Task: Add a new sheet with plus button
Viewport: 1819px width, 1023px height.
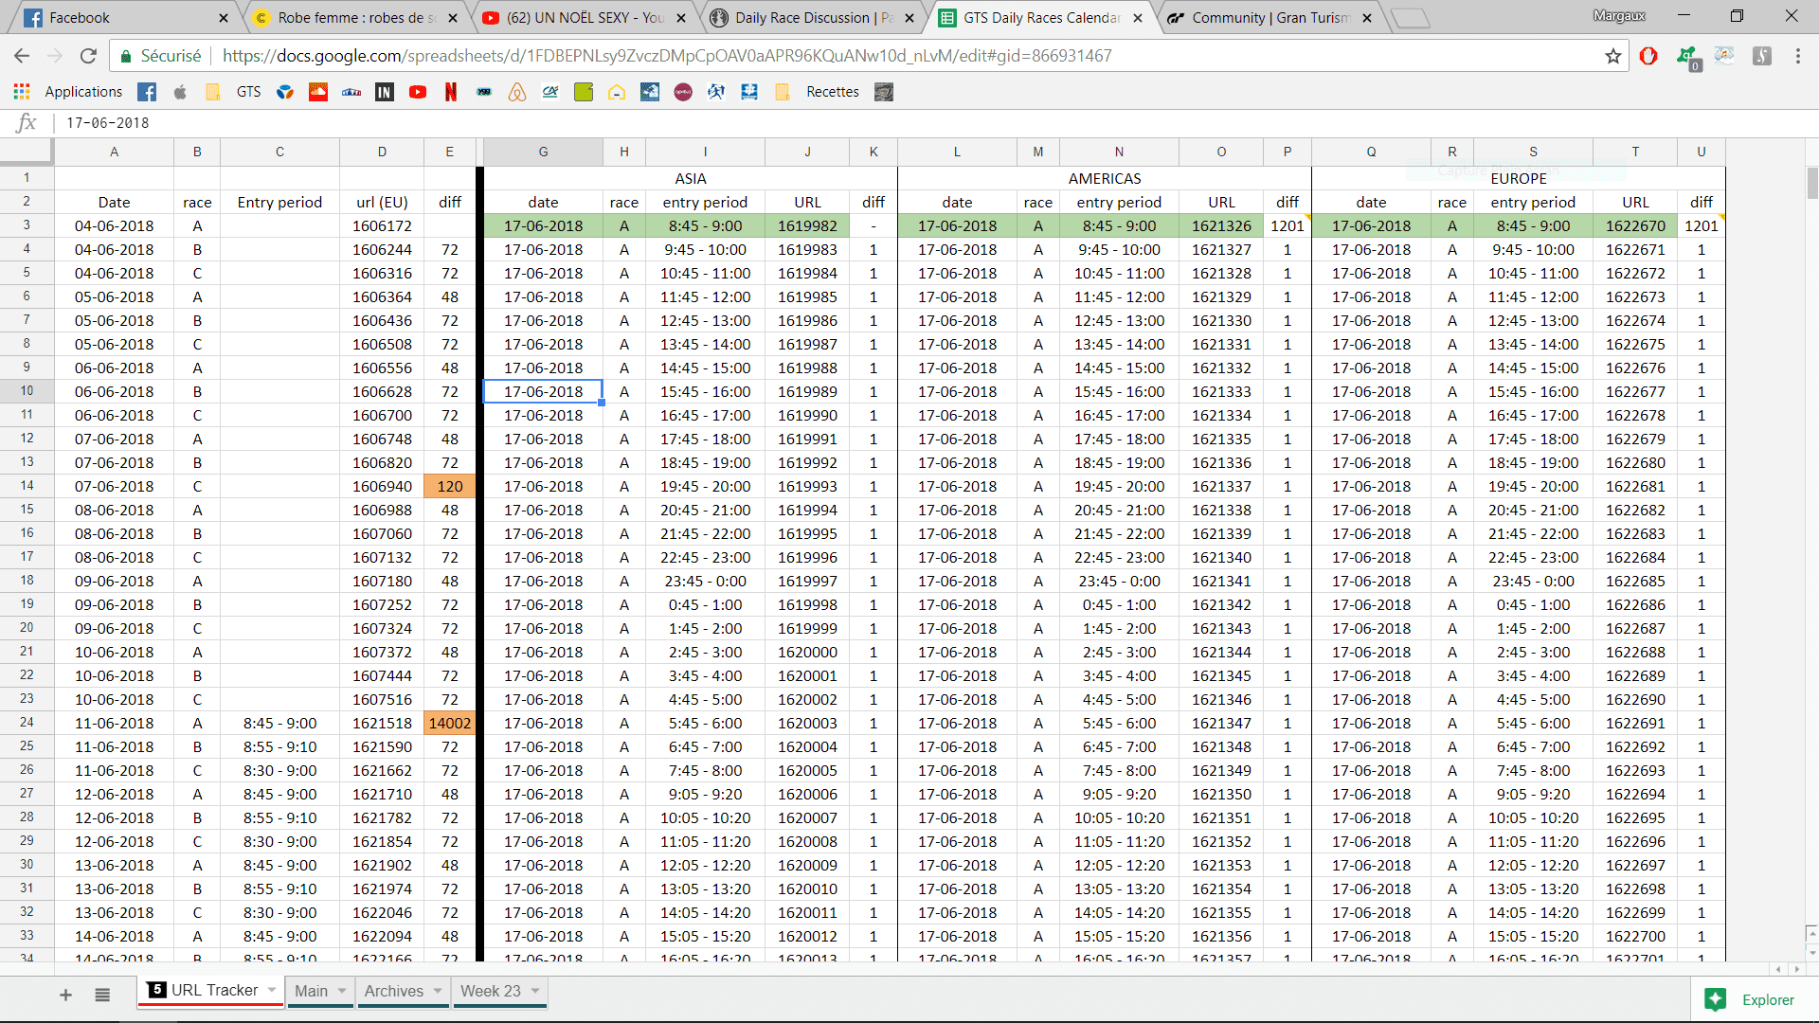Action: pyautogui.click(x=65, y=995)
